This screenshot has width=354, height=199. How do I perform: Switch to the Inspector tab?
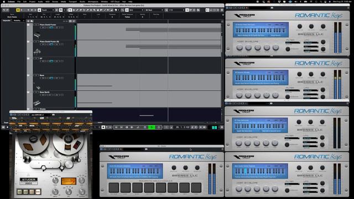[7, 20]
